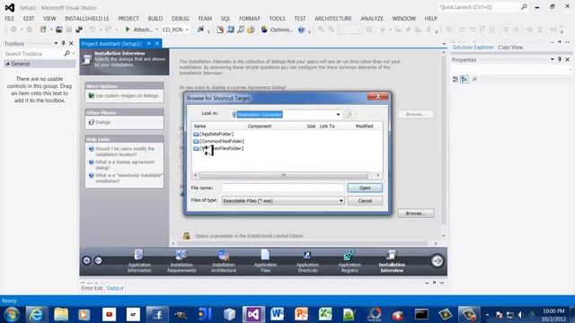Cancel the Browse for Shortcut Target dialog
Viewport: 575px width, 323px height.
pyautogui.click(x=365, y=201)
